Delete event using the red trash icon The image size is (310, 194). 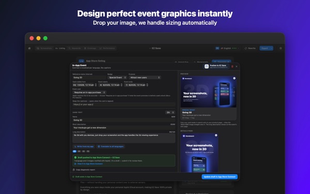(x=233, y=67)
